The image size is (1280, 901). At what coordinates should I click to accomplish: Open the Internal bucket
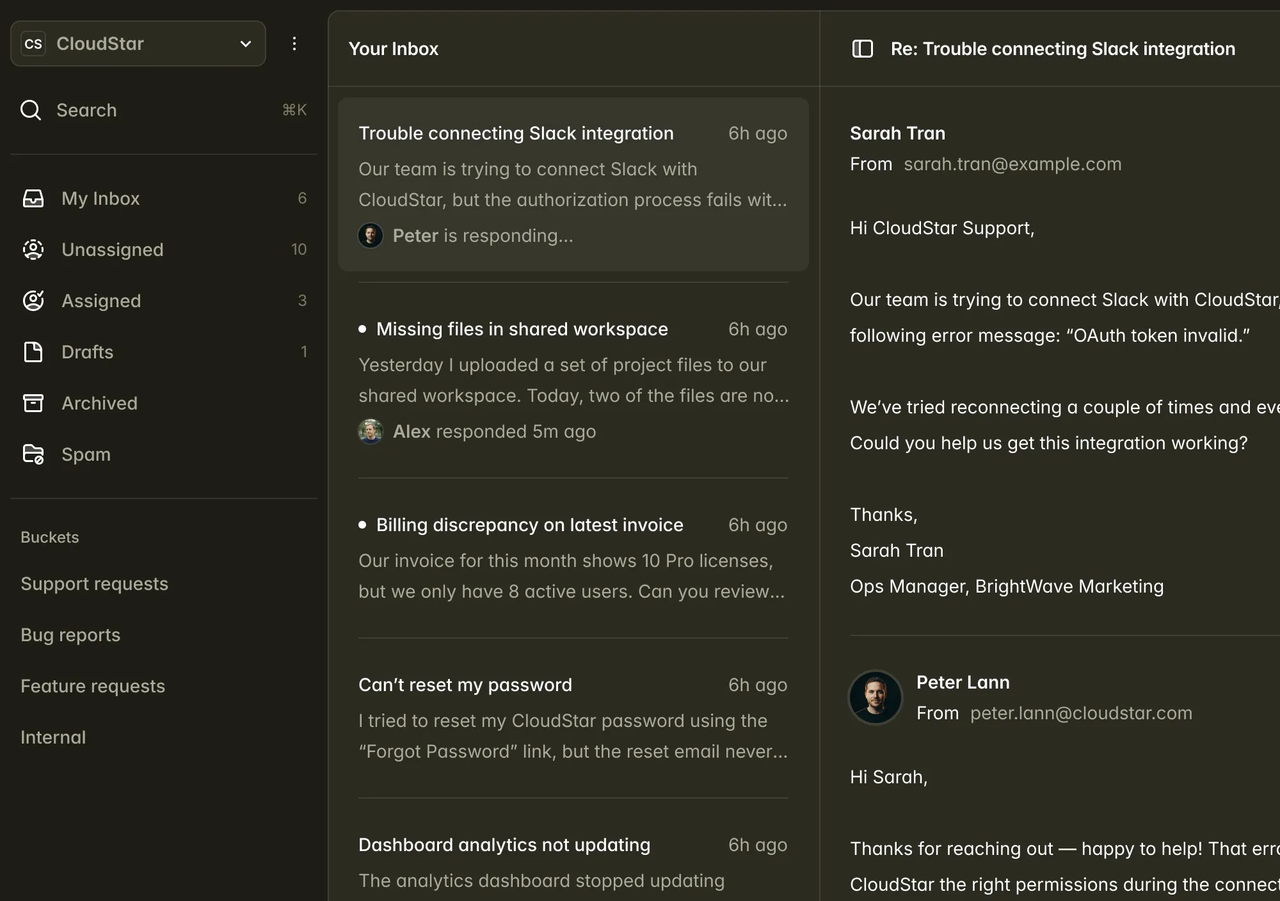click(53, 737)
